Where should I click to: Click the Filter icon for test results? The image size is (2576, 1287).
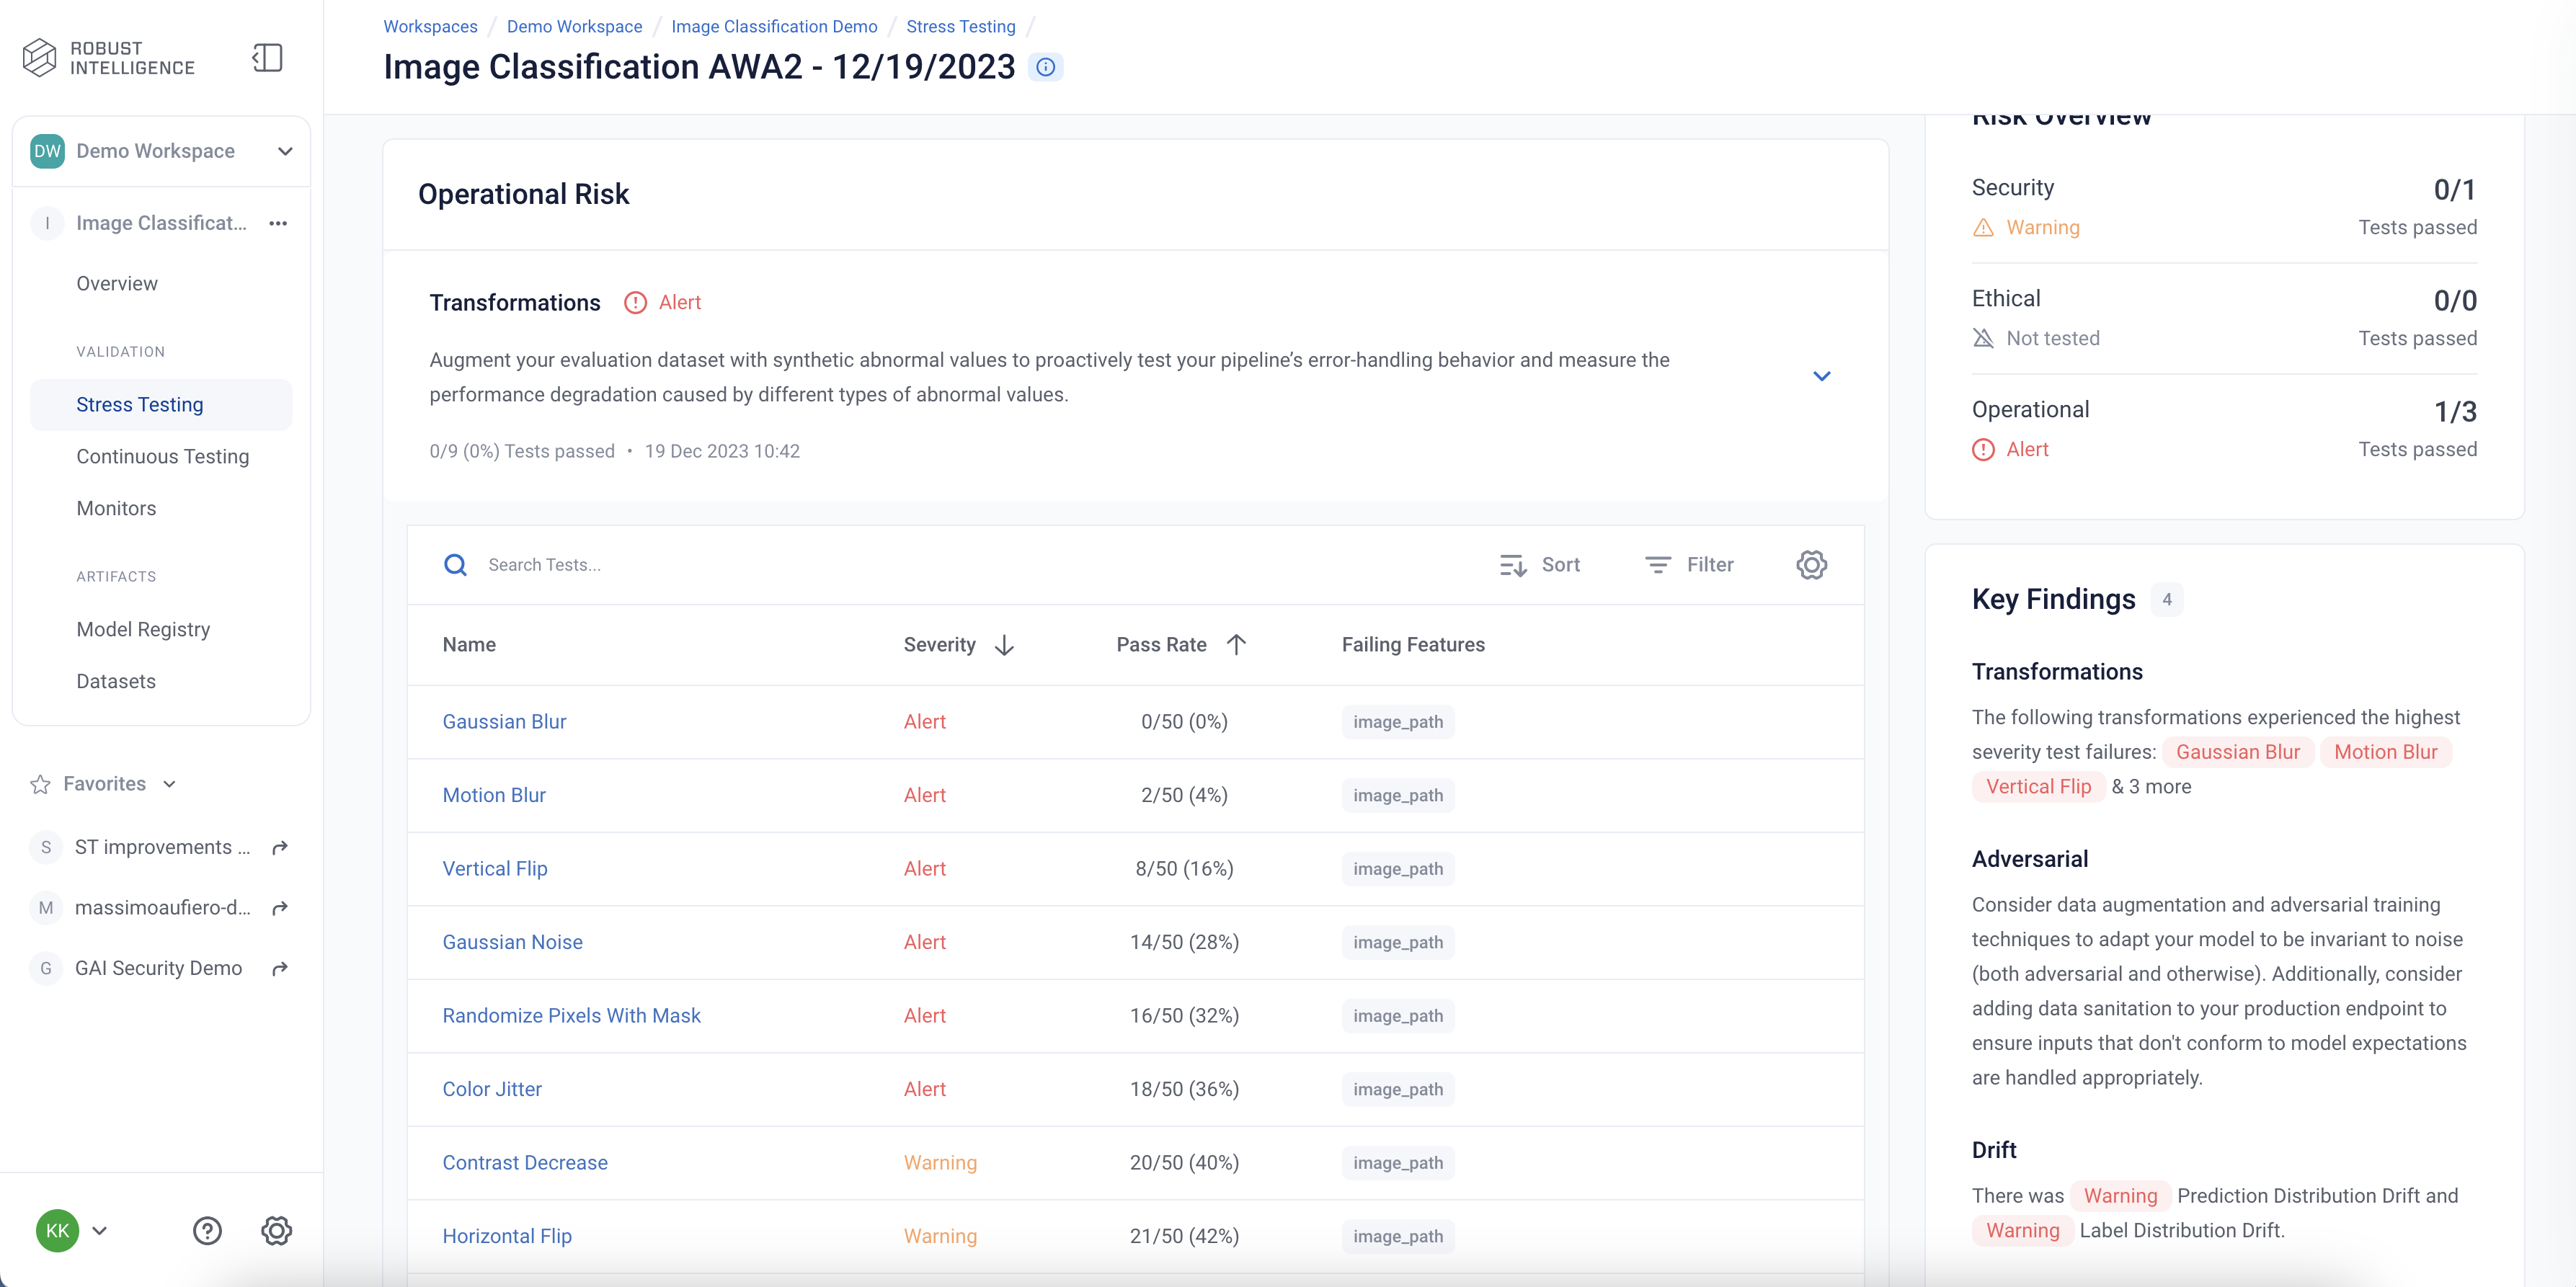(1658, 565)
